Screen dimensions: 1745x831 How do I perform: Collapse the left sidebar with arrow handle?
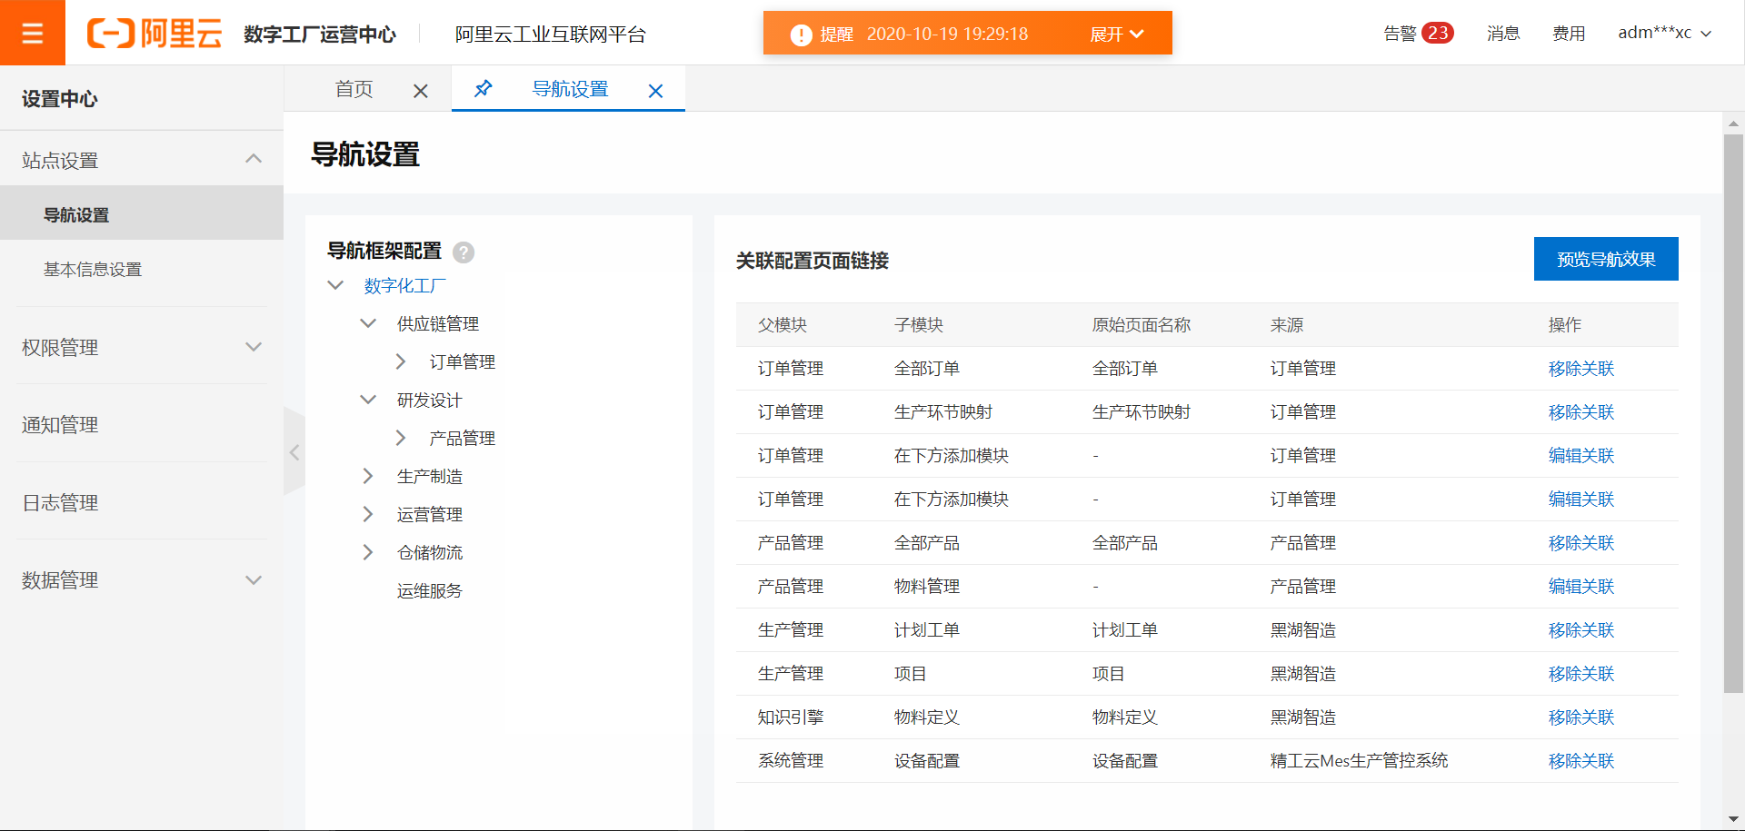coord(294,451)
